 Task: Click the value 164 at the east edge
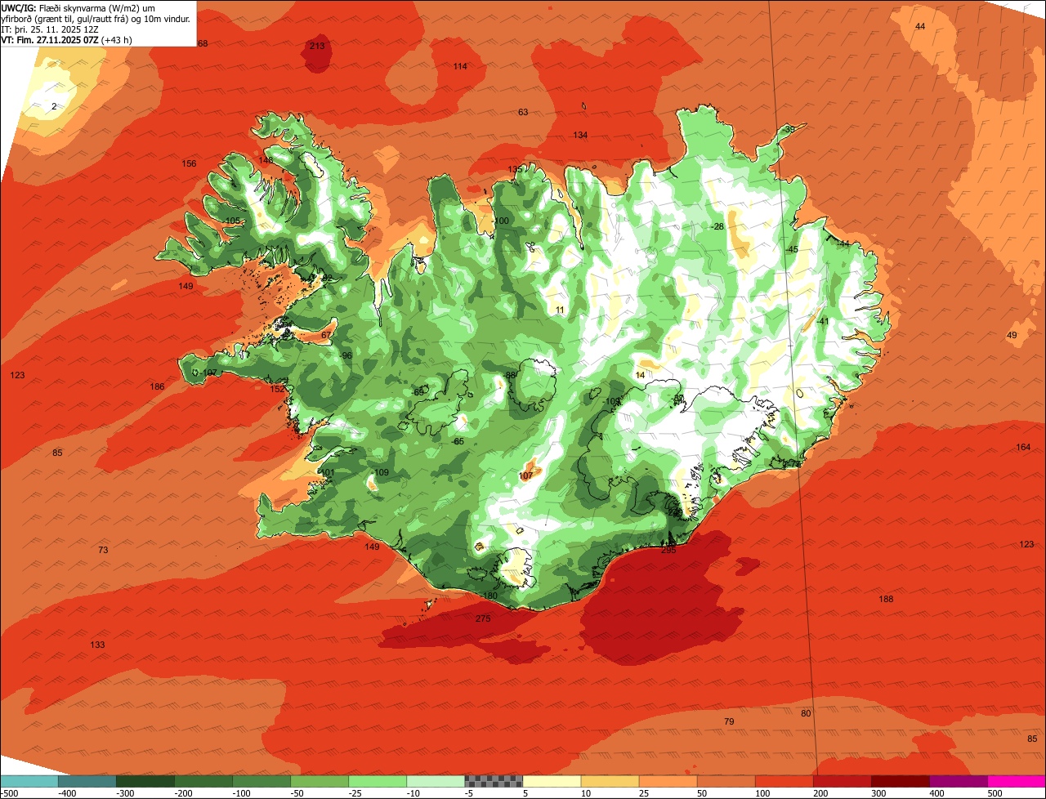pos(1023,447)
